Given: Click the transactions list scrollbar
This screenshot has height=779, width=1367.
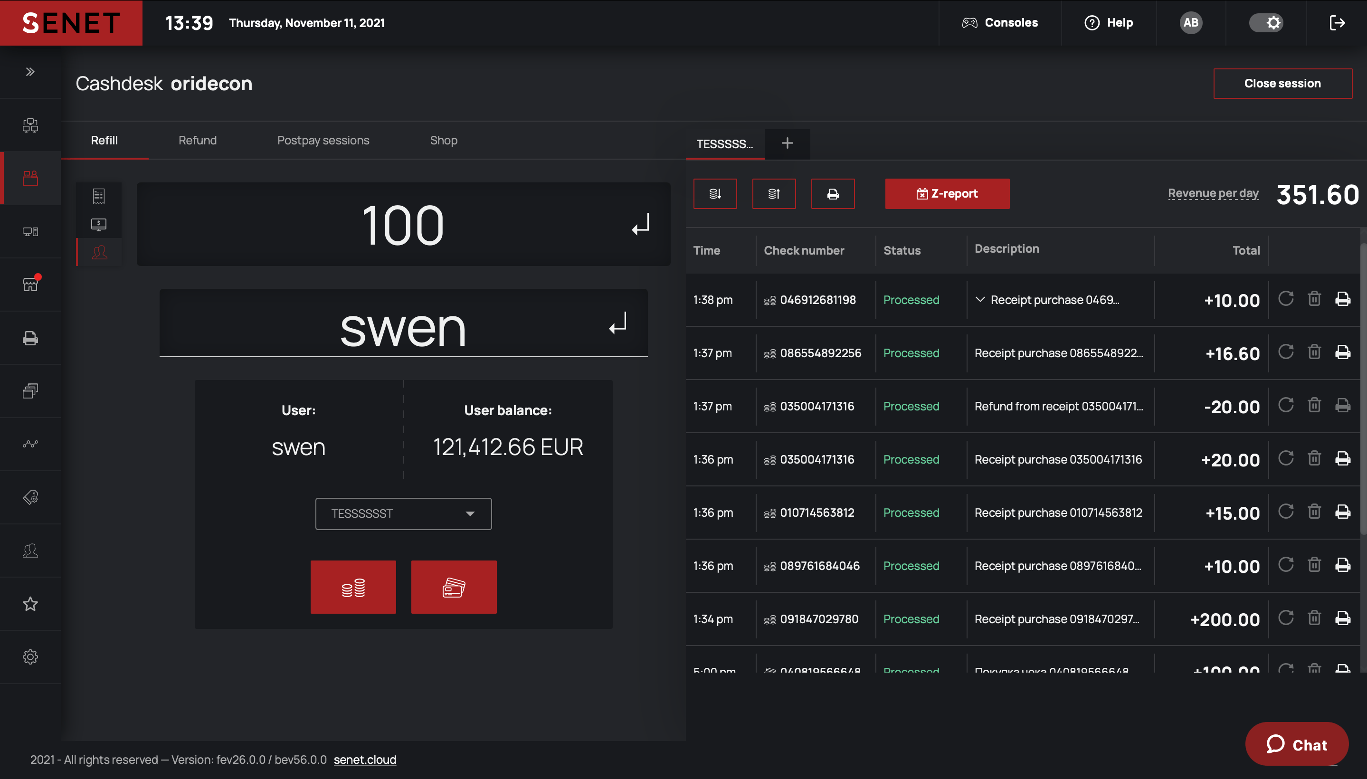Looking at the screenshot, I should (1363, 388).
